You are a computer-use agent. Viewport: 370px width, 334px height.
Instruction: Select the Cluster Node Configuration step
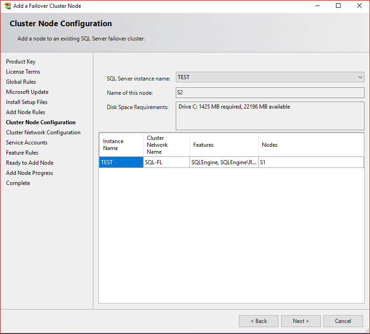(41, 122)
